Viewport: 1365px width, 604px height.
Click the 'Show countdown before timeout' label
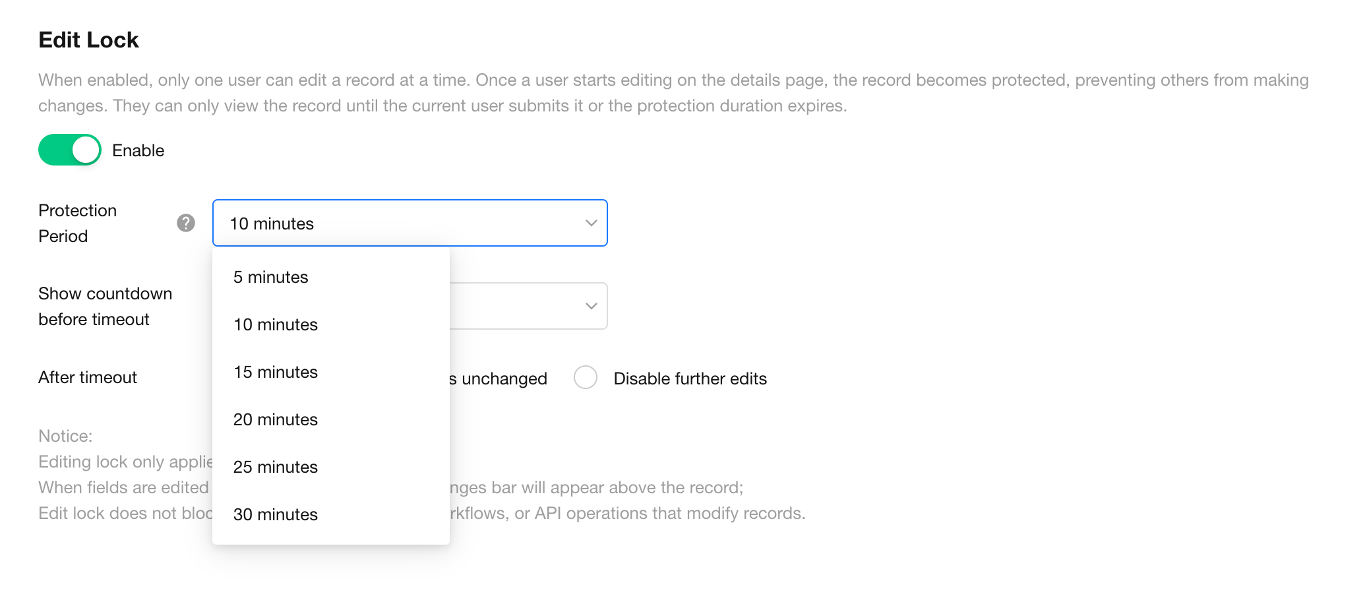(105, 306)
